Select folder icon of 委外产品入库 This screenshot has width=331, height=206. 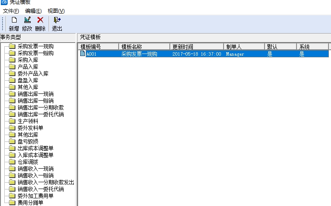coord(12,73)
